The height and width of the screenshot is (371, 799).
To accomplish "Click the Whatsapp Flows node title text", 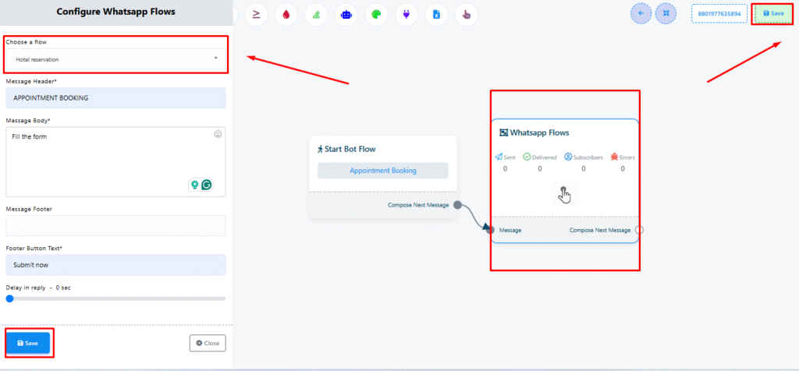I will pyautogui.click(x=540, y=132).
